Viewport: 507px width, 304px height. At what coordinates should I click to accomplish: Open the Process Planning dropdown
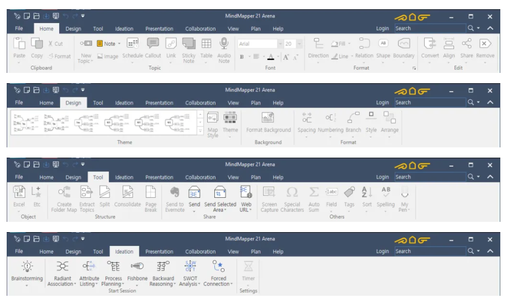click(x=123, y=284)
